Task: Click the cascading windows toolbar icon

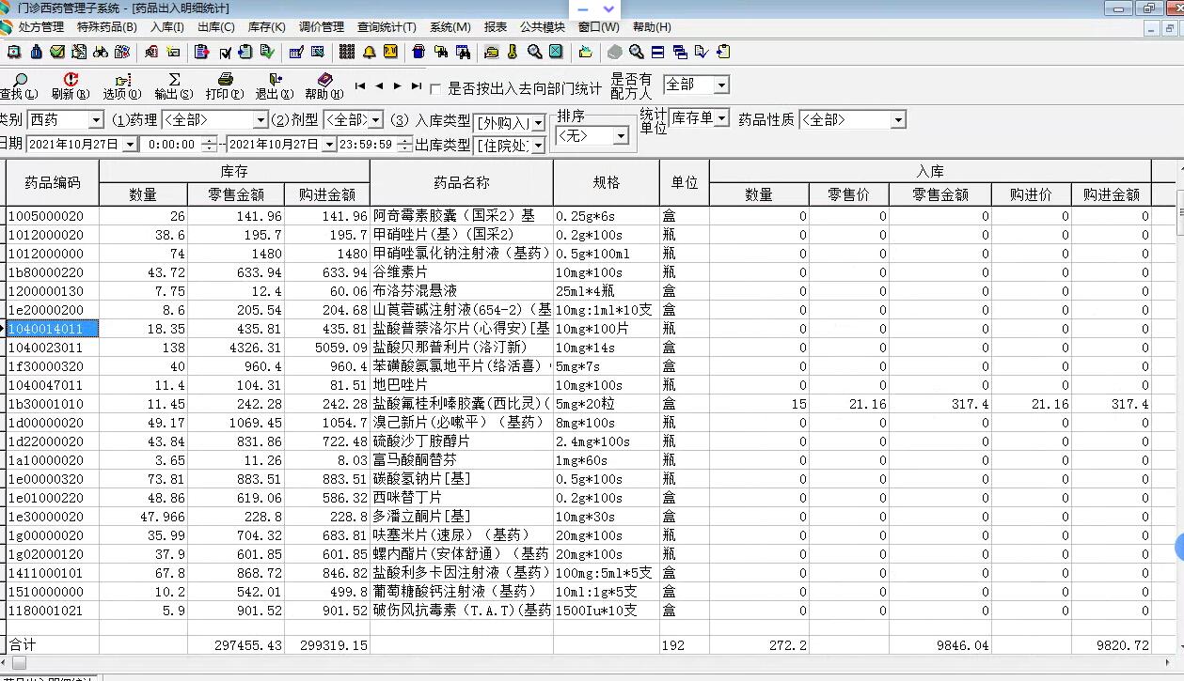Action: [679, 52]
